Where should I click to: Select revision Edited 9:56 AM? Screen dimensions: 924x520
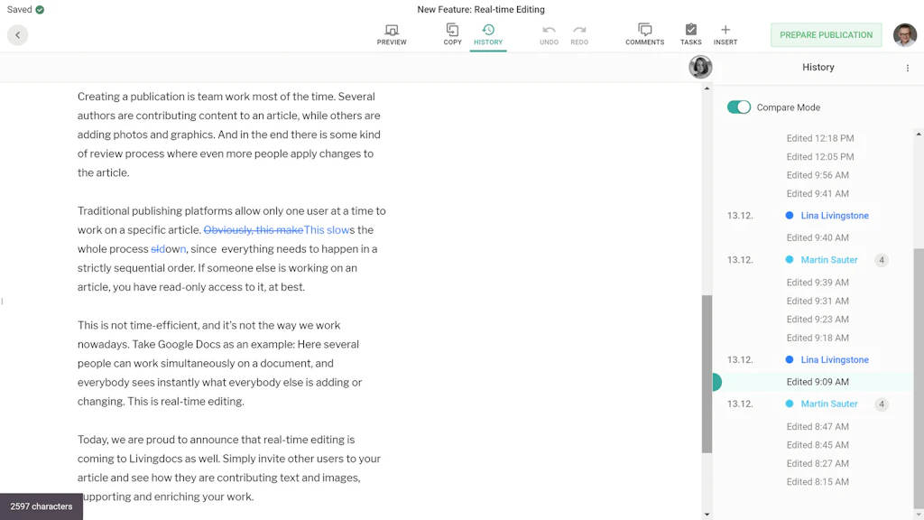coord(818,175)
